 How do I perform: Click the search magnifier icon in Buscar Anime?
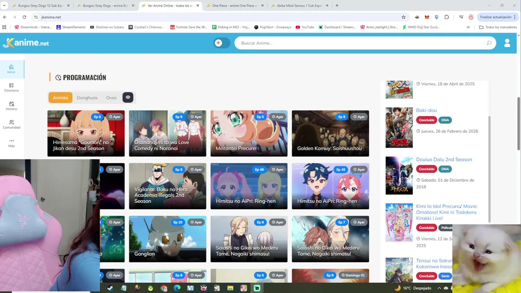tap(489, 43)
